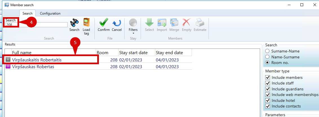This screenshot has height=117, width=319.
Task: Select the Virpšauskaitis Robertaitis result row
Action: 98,60
